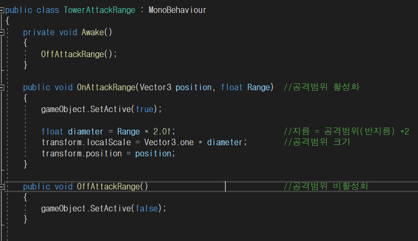Click the OnAttackRange method name

(106, 87)
